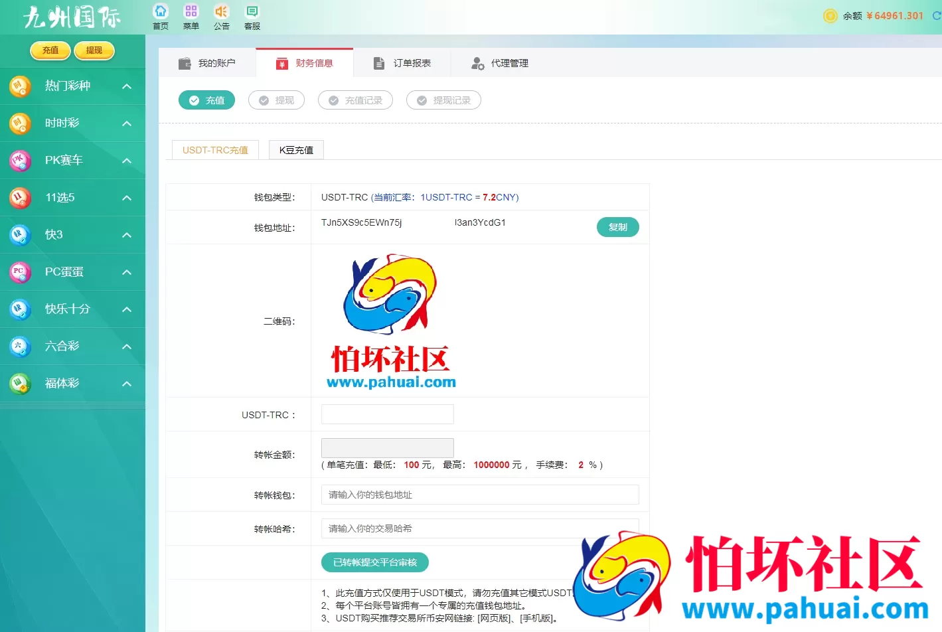Click the 时时彩 category icon

coord(20,123)
